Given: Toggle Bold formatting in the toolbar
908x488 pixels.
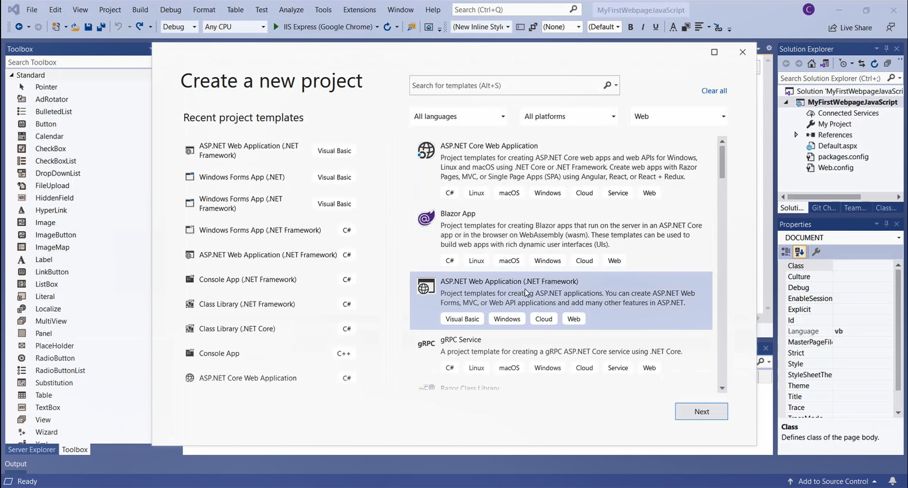Looking at the screenshot, I should tap(630, 27).
